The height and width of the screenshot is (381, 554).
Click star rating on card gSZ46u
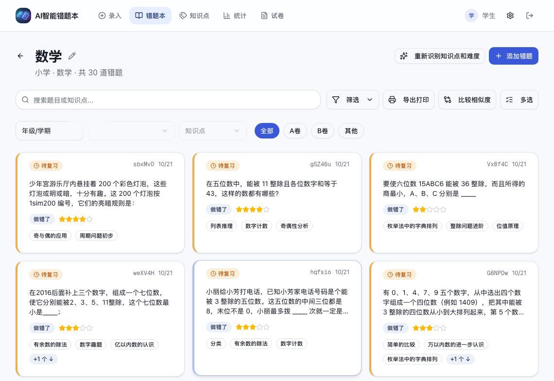pyautogui.click(x=253, y=209)
